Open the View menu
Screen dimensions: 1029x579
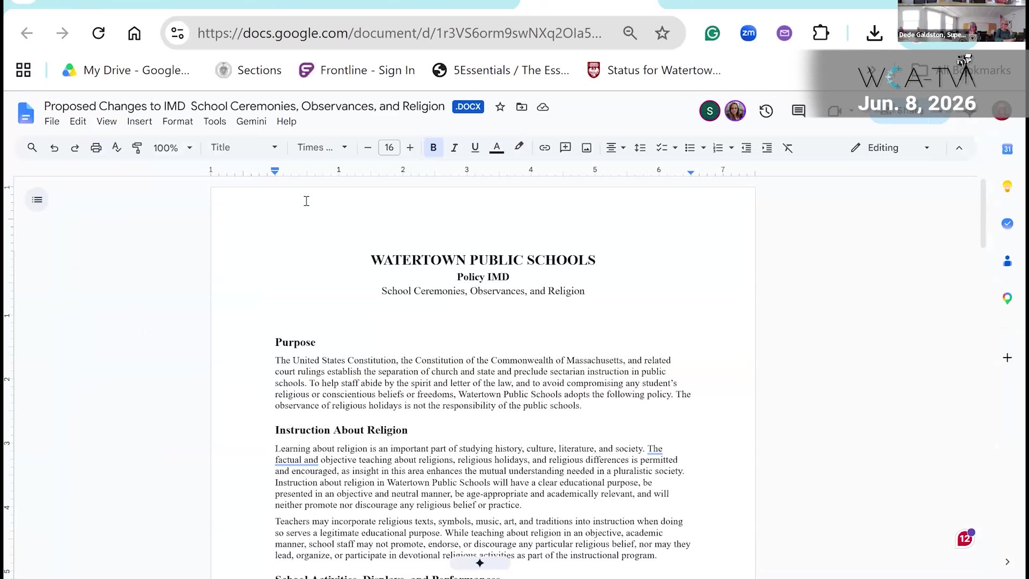click(x=107, y=121)
